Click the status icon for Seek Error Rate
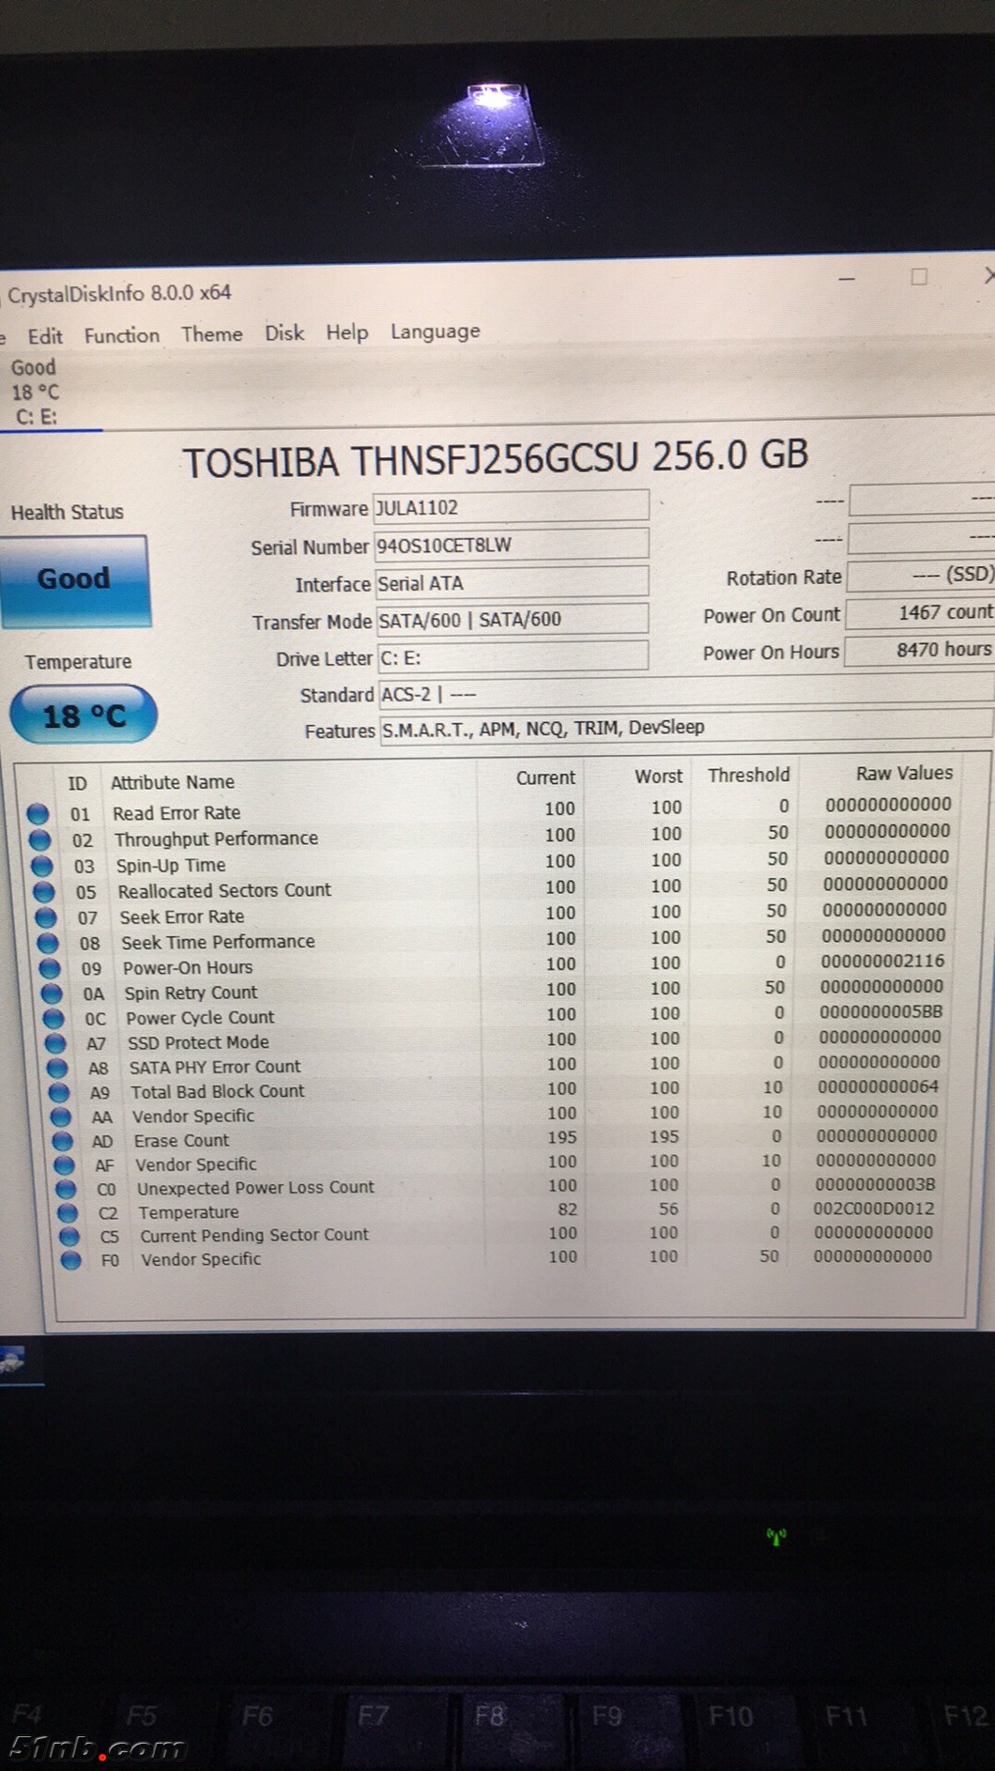The height and width of the screenshot is (1771, 995). tap(45, 916)
